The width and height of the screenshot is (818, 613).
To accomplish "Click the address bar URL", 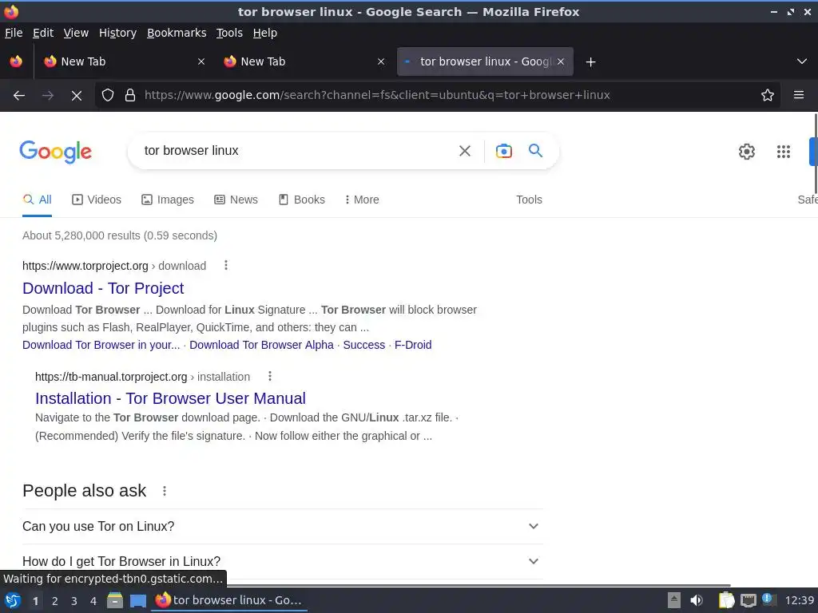I will 377,95.
